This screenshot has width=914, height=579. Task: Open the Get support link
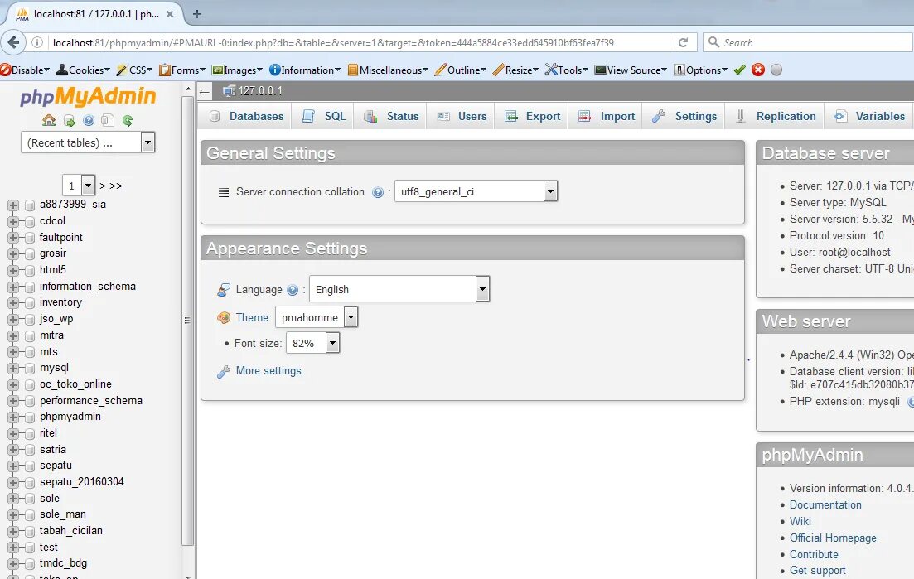tap(817, 570)
